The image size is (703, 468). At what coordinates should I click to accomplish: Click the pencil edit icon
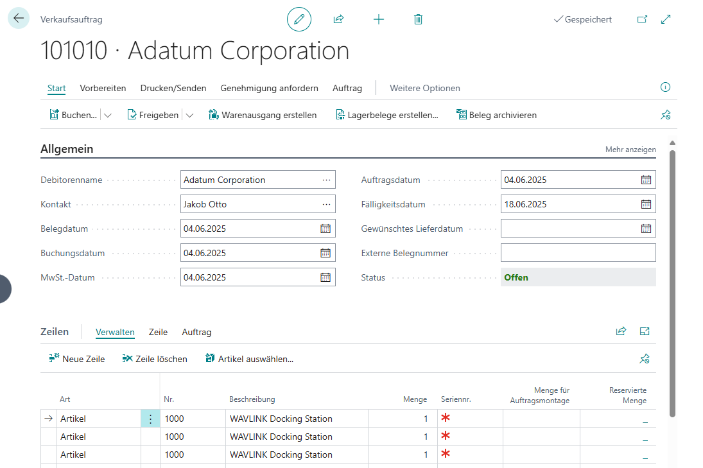299,19
